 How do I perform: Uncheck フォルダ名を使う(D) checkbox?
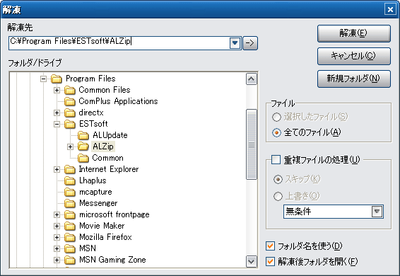coord(270,246)
